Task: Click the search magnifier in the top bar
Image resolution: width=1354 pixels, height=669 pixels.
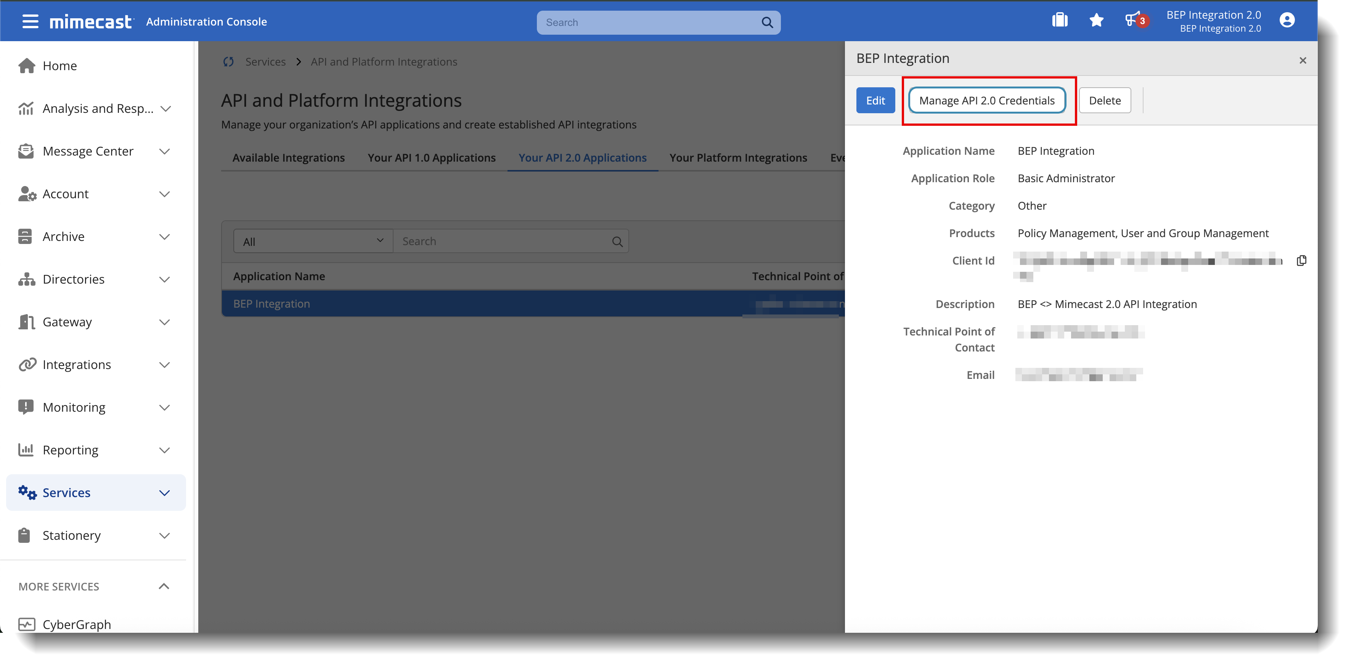Action: coord(767,22)
